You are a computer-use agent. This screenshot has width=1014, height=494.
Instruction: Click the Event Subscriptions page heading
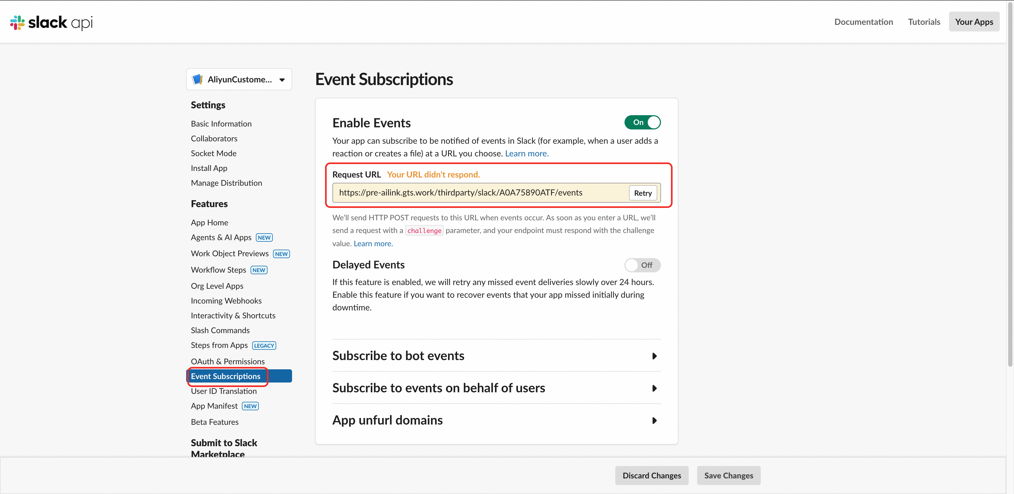tap(384, 79)
